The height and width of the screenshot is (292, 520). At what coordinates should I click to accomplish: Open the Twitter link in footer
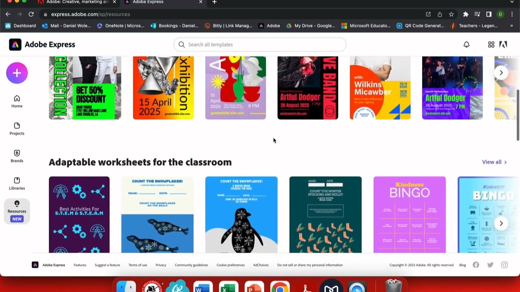(x=490, y=265)
